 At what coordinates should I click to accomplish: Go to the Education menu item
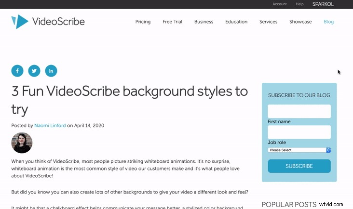coord(236,22)
